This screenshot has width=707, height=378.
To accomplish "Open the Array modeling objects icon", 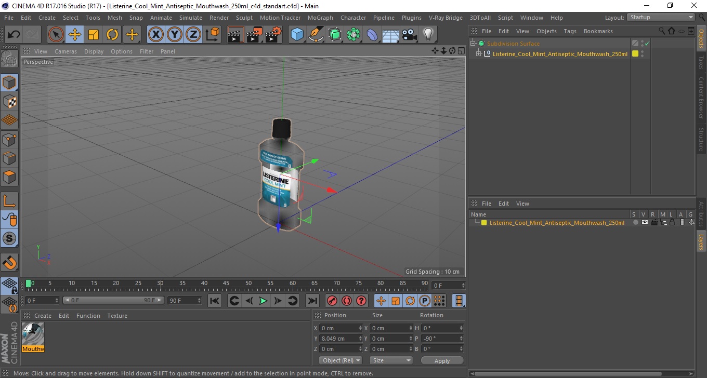I will click(x=353, y=35).
